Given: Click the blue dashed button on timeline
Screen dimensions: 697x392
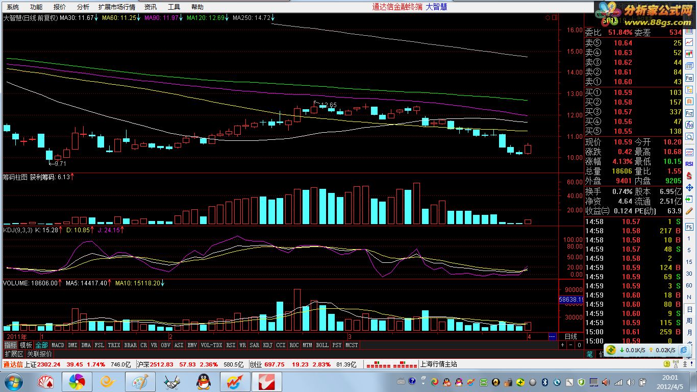Looking at the screenshot, I should pyautogui.click(x=552, y=337).
